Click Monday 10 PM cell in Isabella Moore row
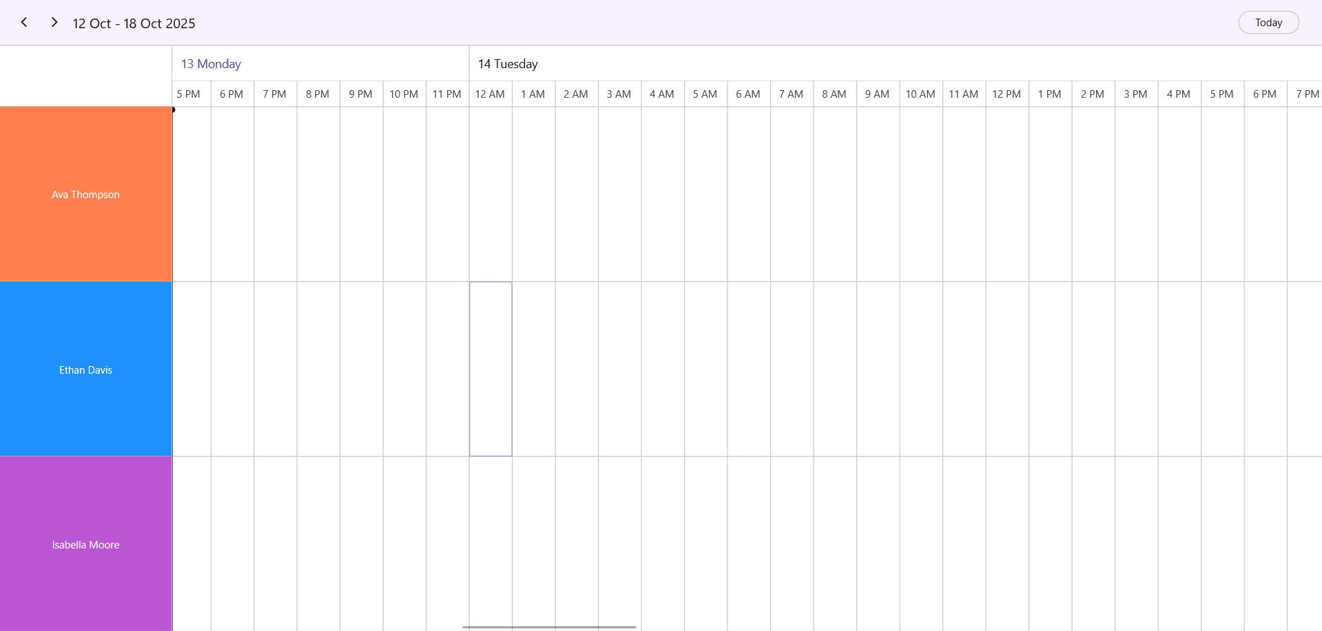This screenshot has width=1322, height=631. [404, 544]
